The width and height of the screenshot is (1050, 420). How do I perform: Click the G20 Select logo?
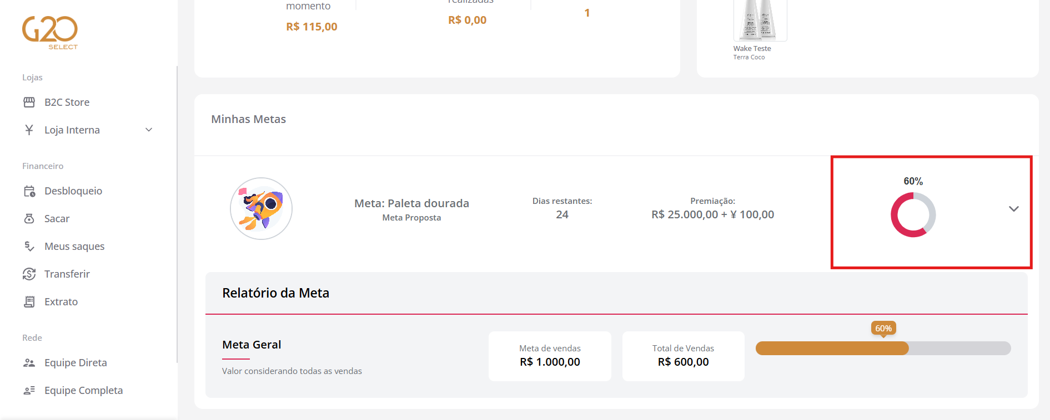point(50,32)
